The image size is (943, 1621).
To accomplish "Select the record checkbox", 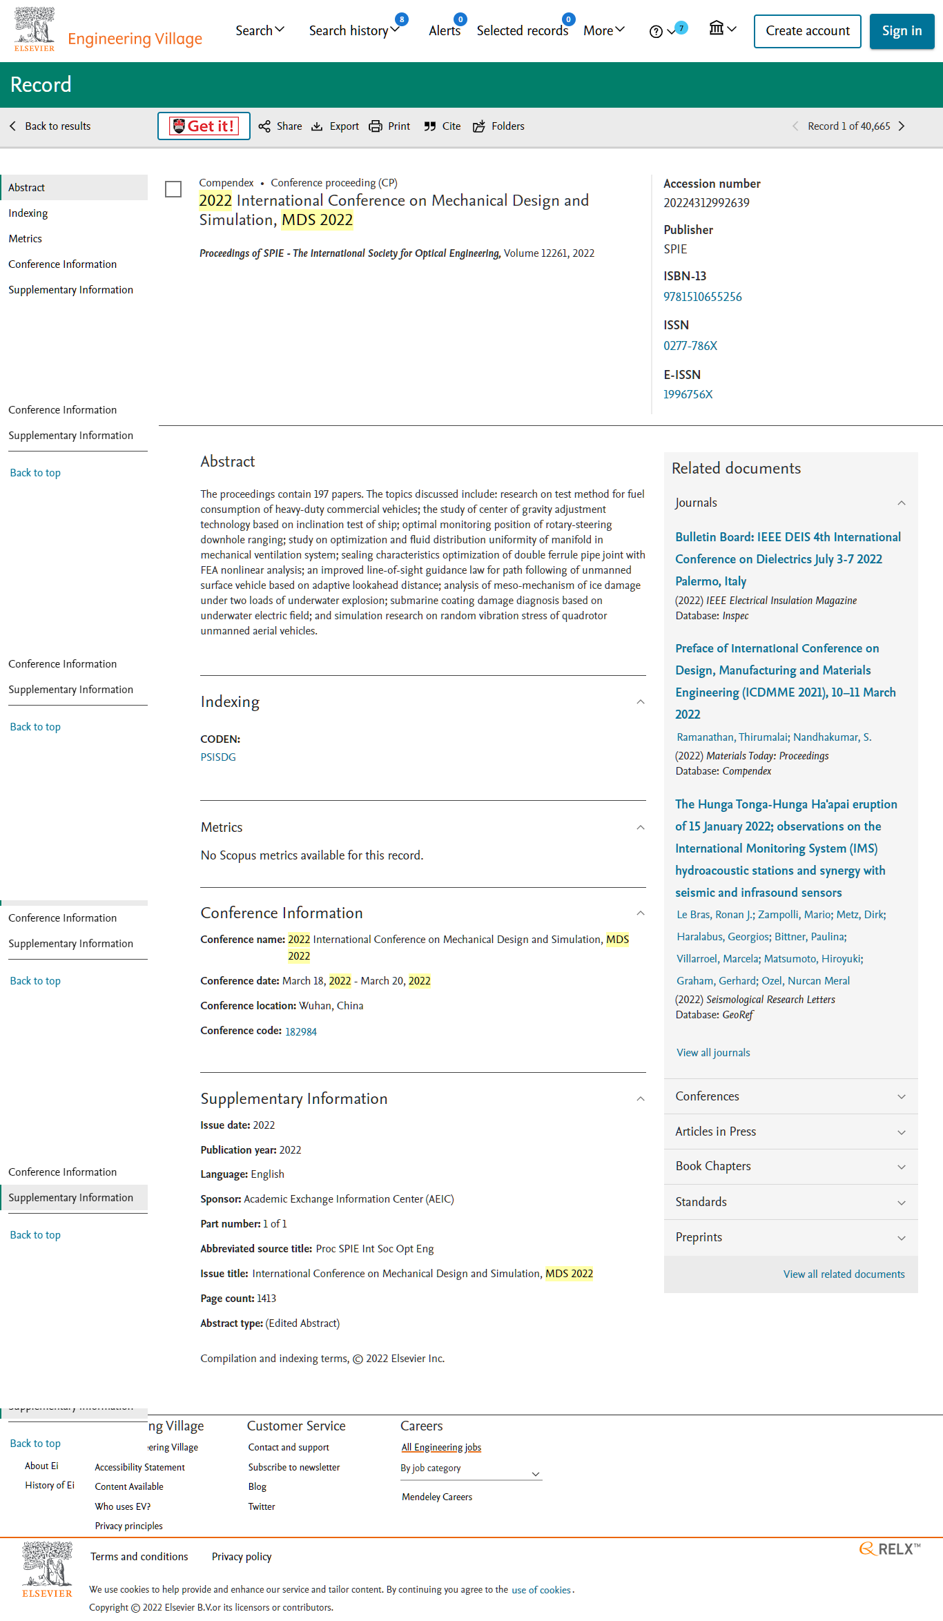I will [x=173, y=189].
